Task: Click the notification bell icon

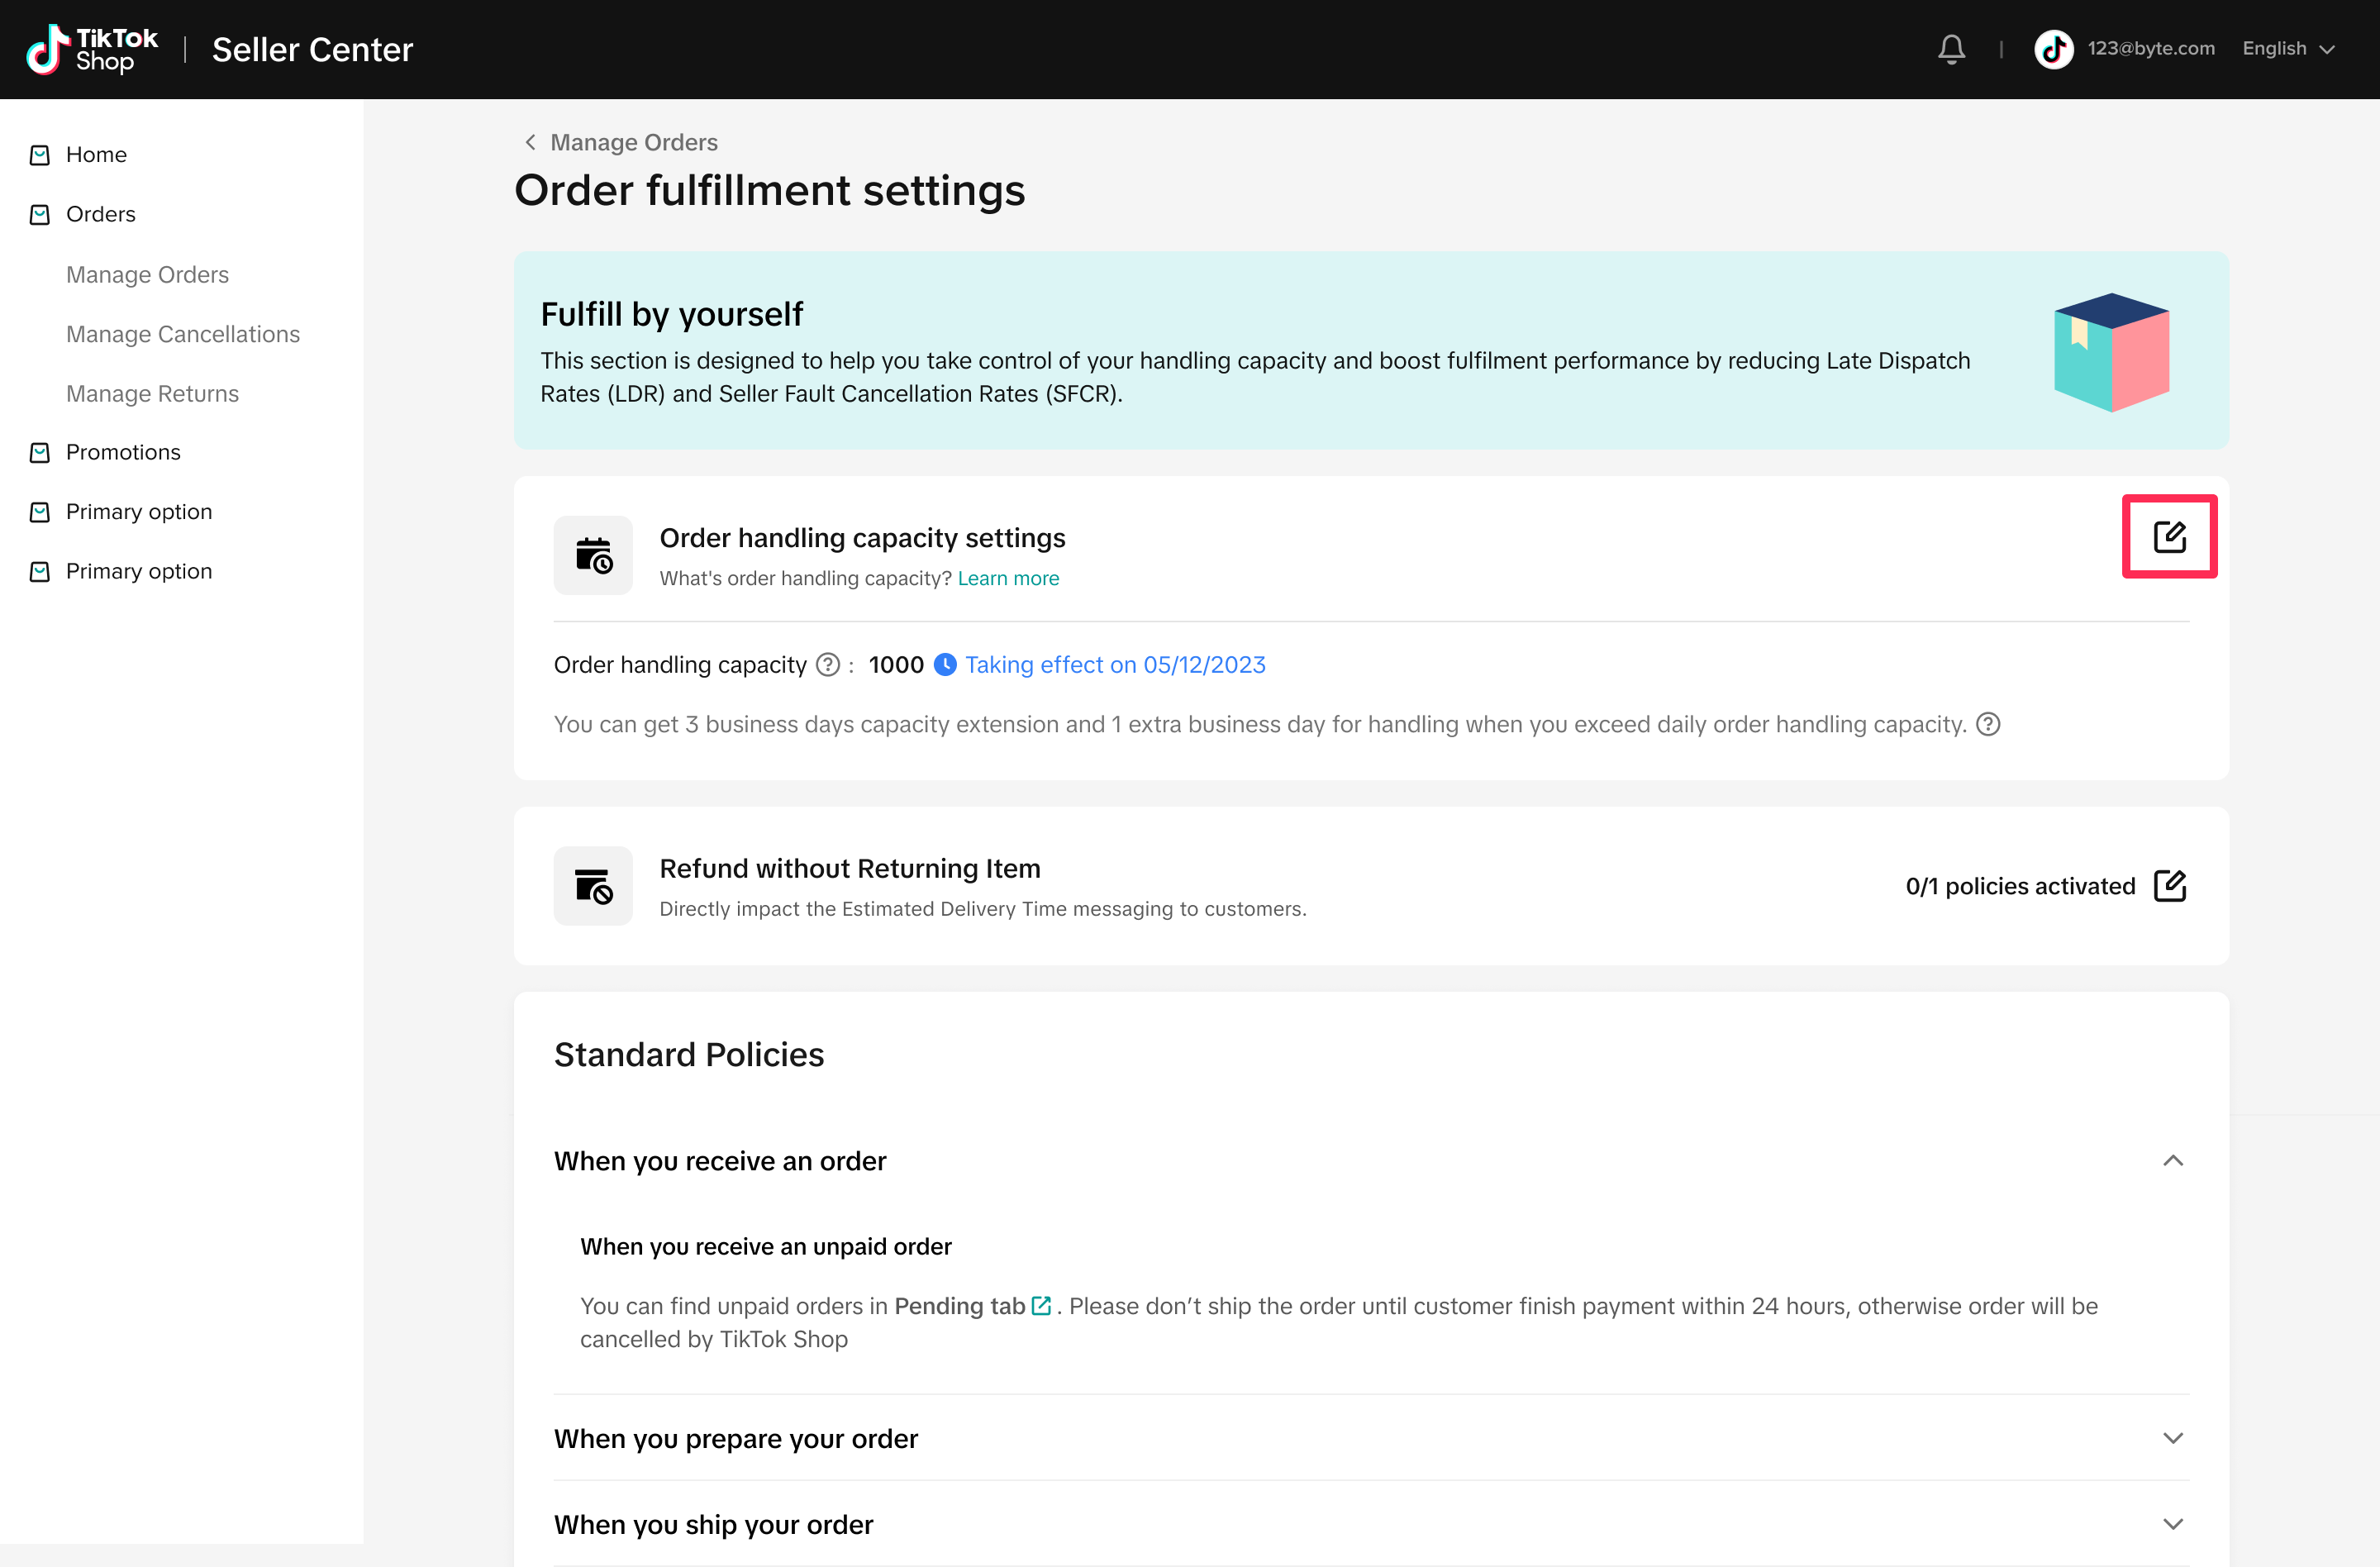Action: [x=1951, y=49]
